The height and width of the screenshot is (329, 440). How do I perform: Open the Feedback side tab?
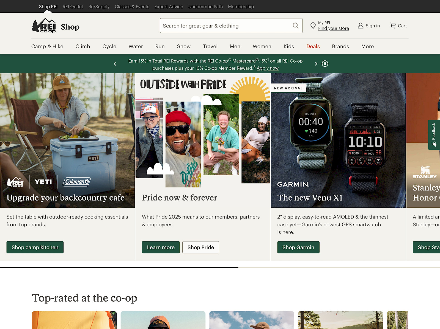tap(434, 134)
